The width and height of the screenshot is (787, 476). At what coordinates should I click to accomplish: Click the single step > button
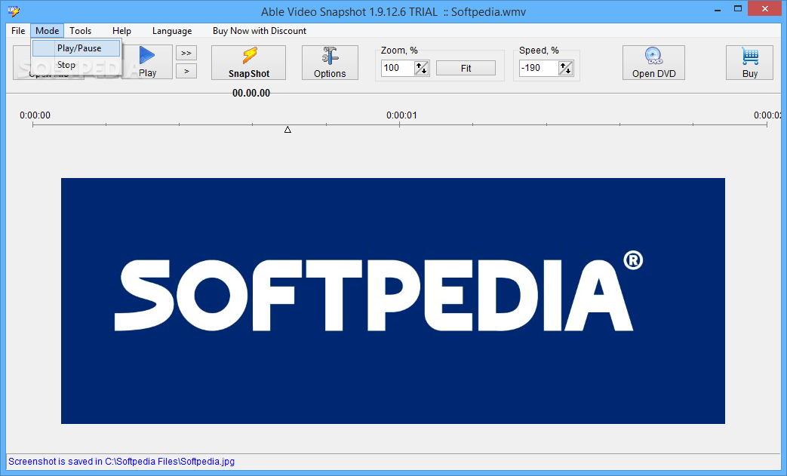click(186, 71)
